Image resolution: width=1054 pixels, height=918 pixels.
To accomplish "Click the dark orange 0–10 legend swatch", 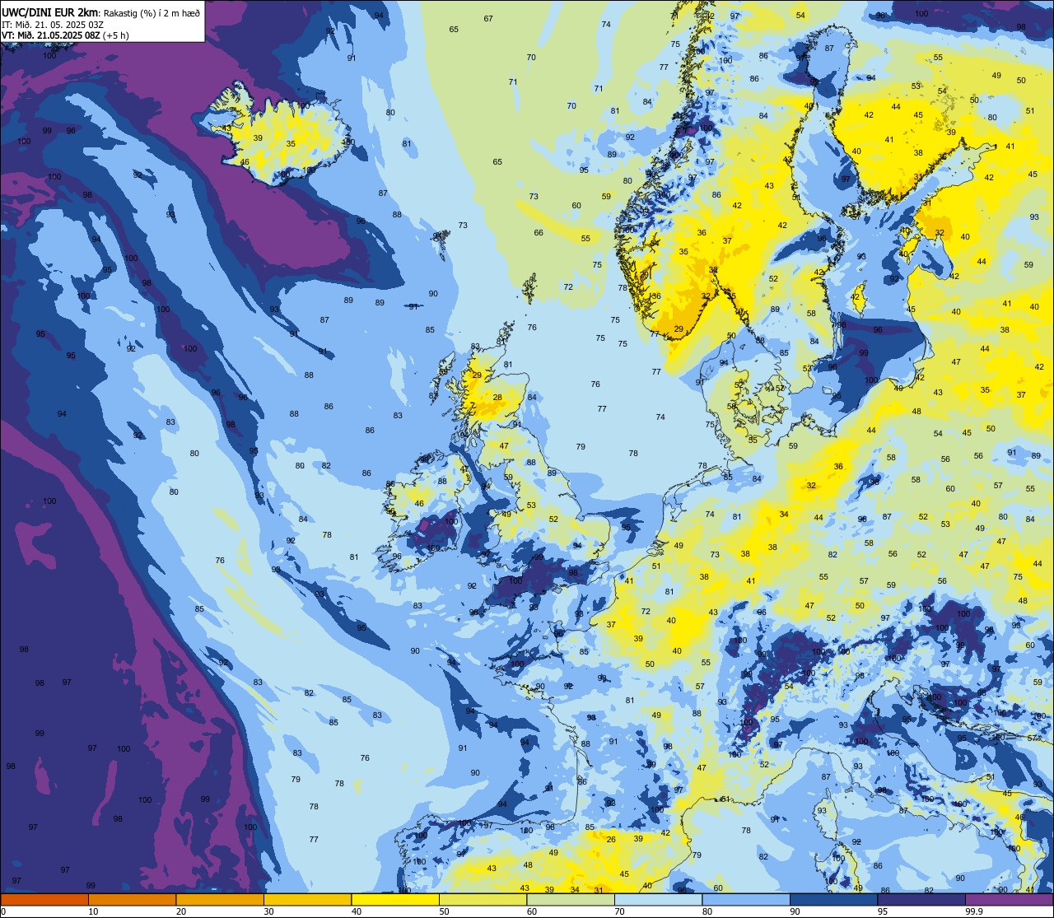I will point(44,899).
